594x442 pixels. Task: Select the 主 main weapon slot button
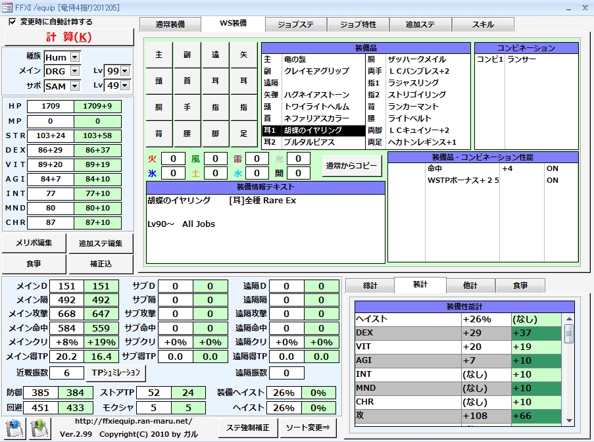pos(159,55)
